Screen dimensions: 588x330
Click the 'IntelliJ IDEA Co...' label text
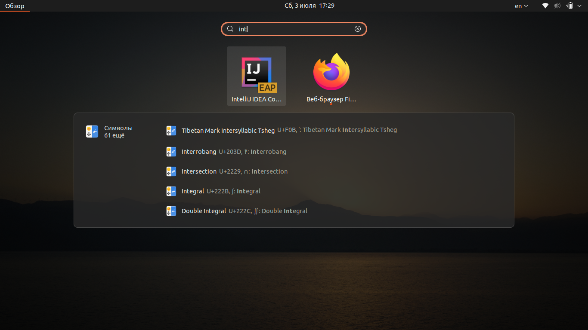[257, 99]
